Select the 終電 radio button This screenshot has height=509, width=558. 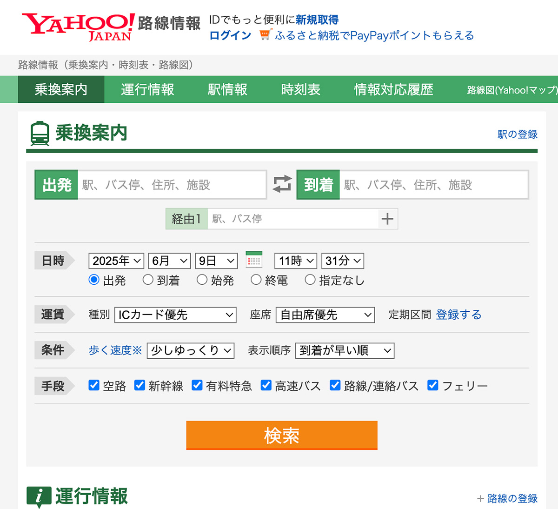click(256, 280)
